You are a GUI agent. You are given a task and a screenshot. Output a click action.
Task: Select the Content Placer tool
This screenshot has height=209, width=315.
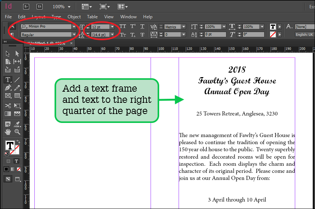[17, 69]
